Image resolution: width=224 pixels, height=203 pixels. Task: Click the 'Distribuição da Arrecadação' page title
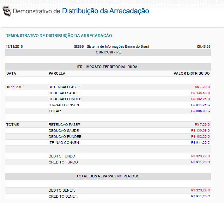(106, 11)
